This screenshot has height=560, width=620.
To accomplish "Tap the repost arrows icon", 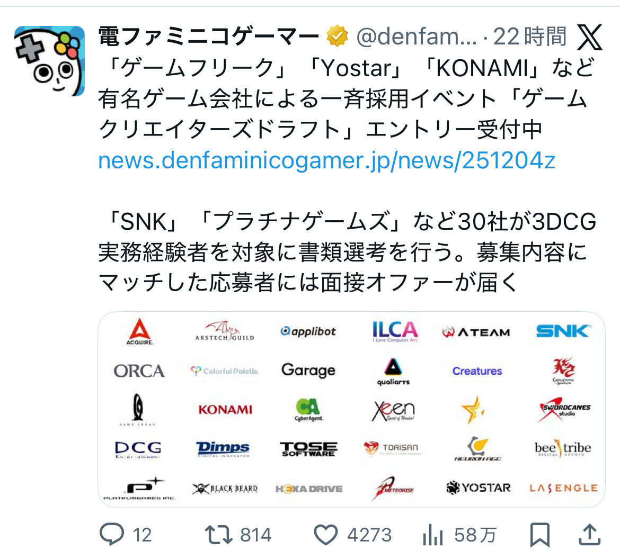I will point(219,535).
